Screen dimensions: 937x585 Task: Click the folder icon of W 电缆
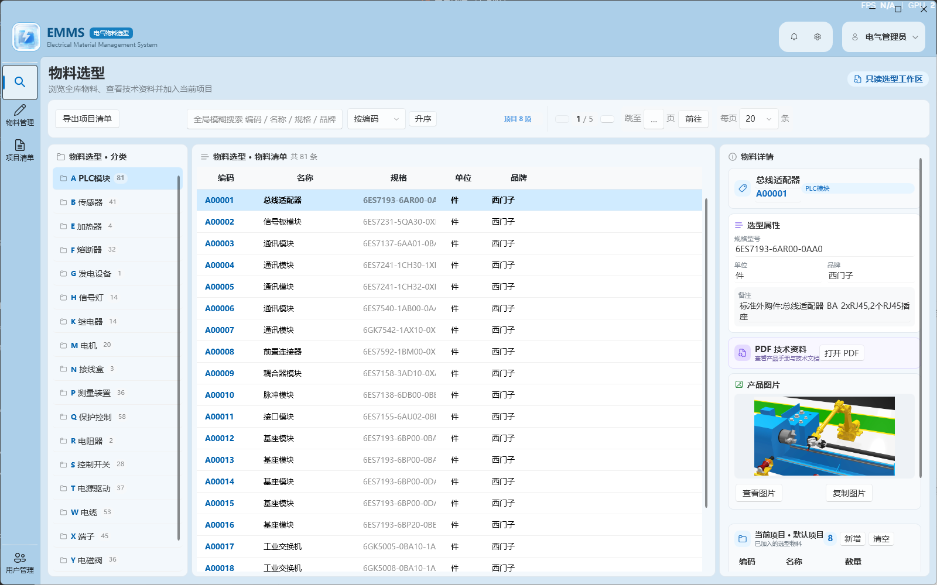[x=63, y=512]
